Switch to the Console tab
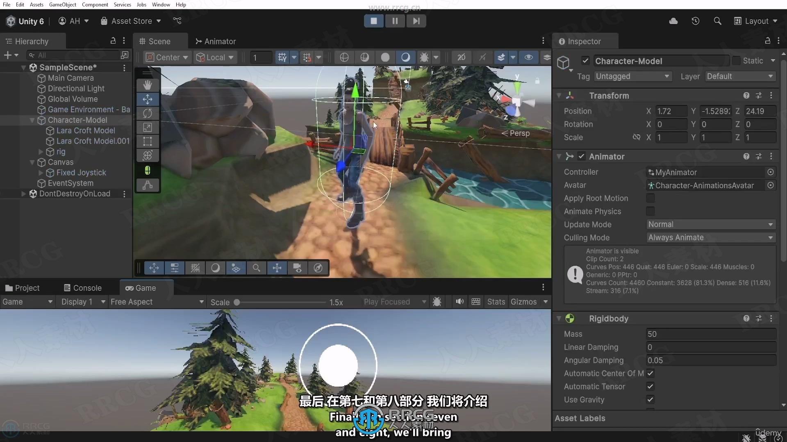 click(83, 288)
